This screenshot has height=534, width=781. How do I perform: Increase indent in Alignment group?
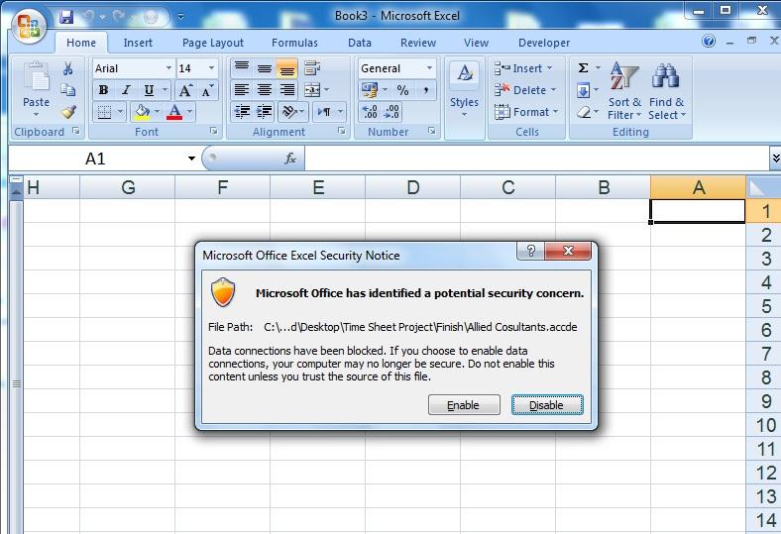coord(265,112)
